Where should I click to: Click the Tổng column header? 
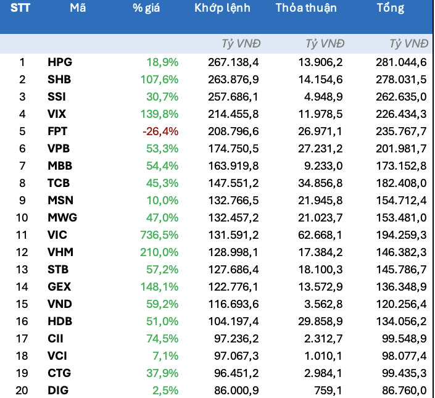pyautogui.click(x=390, y=8)
